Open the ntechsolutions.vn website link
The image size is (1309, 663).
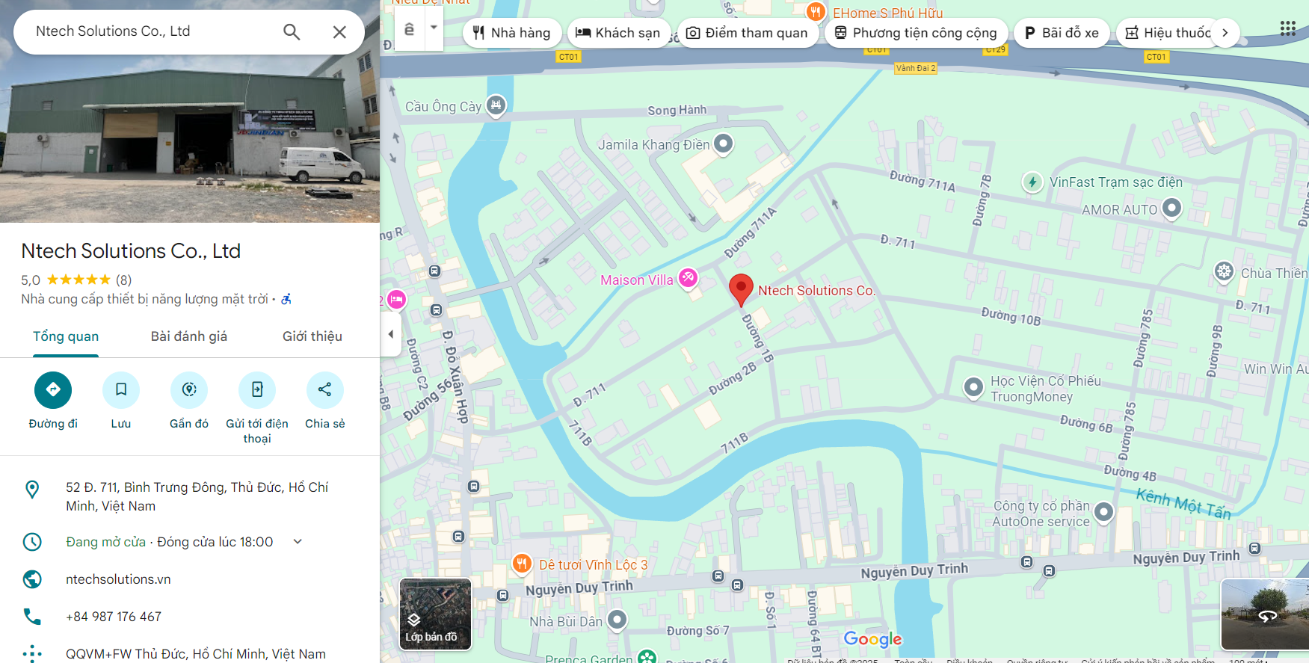pyautogui.click(x=118, y=579)
